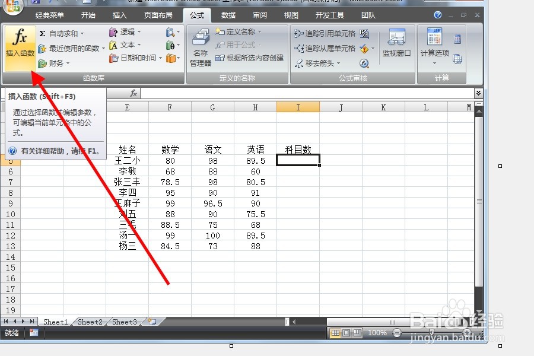
Task: Switch to the Sheet2 worksheet tab
Action: click(89, 322)
